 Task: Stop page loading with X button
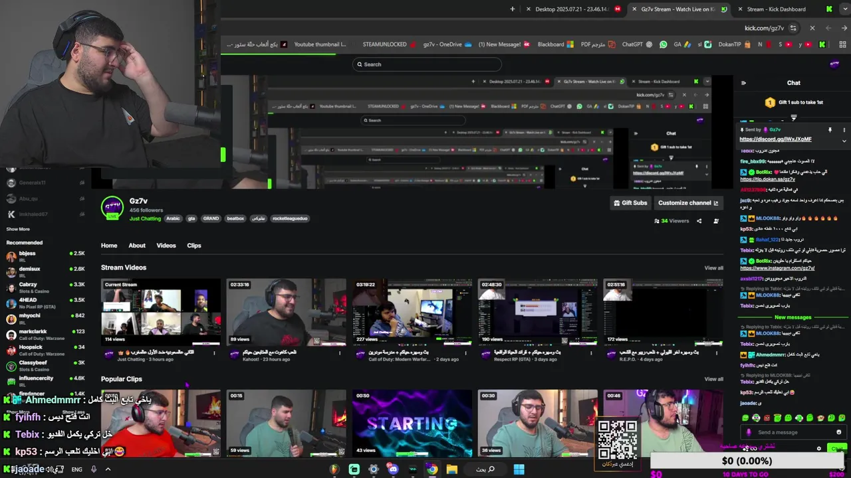[x=812, y=28]
